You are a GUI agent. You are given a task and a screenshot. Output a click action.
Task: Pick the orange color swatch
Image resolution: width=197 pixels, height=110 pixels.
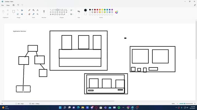pyautogui.click(x=100, y=10)
